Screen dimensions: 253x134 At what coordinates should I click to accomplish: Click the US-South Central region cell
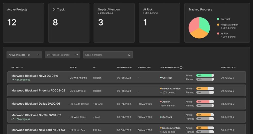pyautogui.click(x=79, y=104)
